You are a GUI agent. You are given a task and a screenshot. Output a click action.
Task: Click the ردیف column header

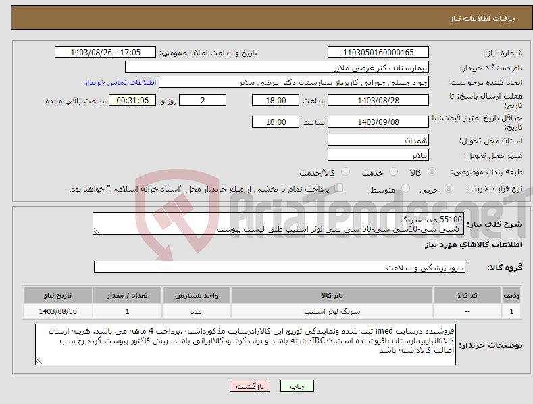click(511, 295)
